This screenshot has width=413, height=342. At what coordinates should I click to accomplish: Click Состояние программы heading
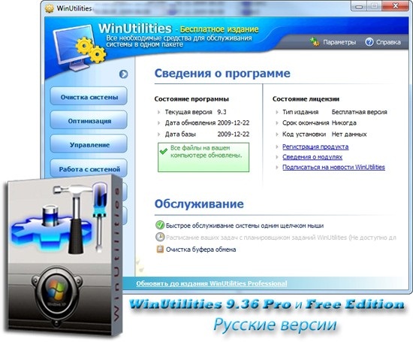[x=191, y=99]
